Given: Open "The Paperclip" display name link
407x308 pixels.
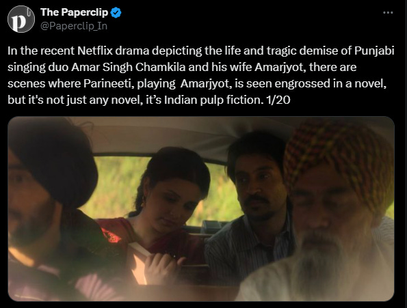Looking at the screenshot, I should pos(75,12).
